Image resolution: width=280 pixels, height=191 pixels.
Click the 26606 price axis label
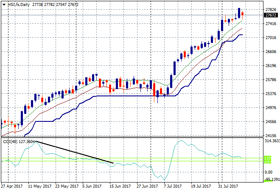coord(271,52)
